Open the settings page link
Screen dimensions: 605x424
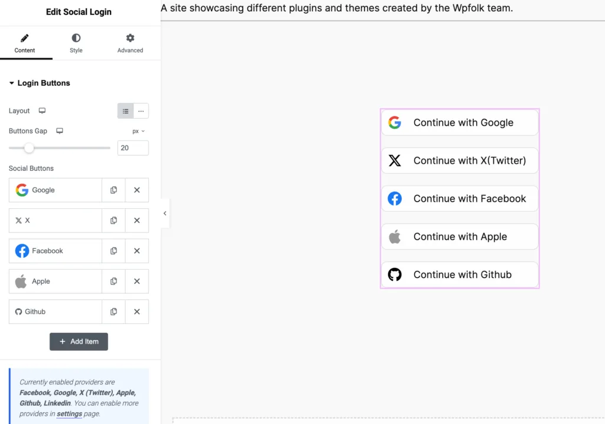click(x=70, y=413)
